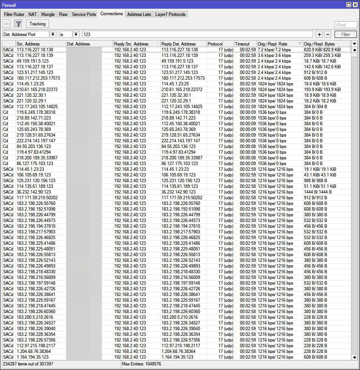The width and height of the screenshot is (360, 370).
Task: Click the remove connection minus icon
Action: point(7,24)
